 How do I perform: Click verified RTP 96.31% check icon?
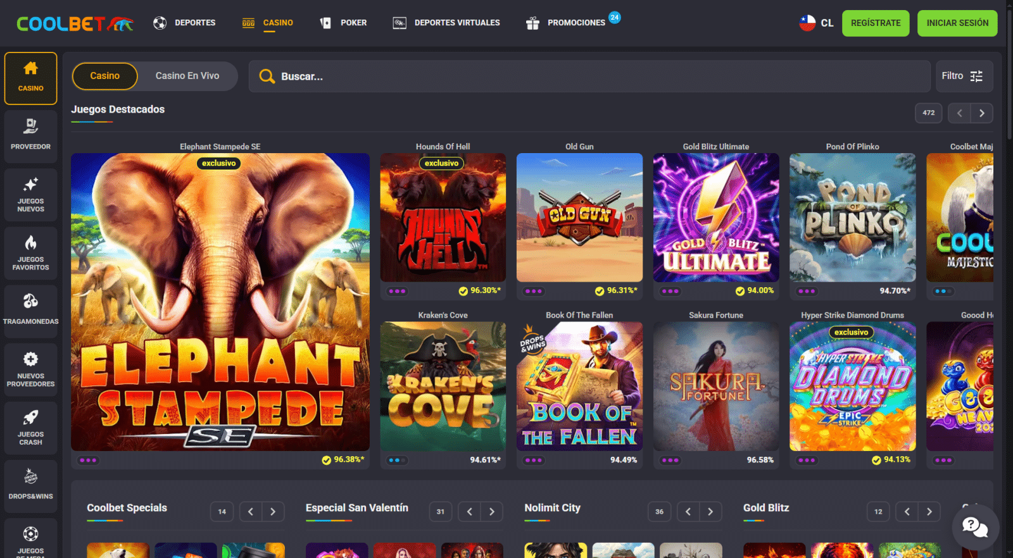(600, 291)
